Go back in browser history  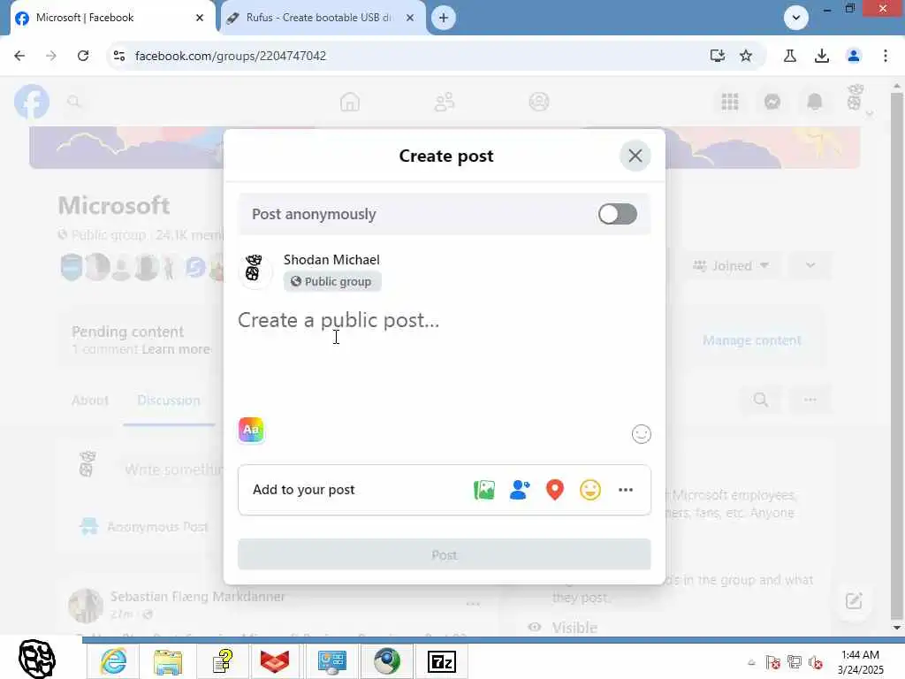[x=19, y=56]
